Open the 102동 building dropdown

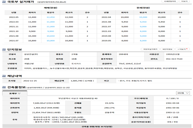(183, 93)
